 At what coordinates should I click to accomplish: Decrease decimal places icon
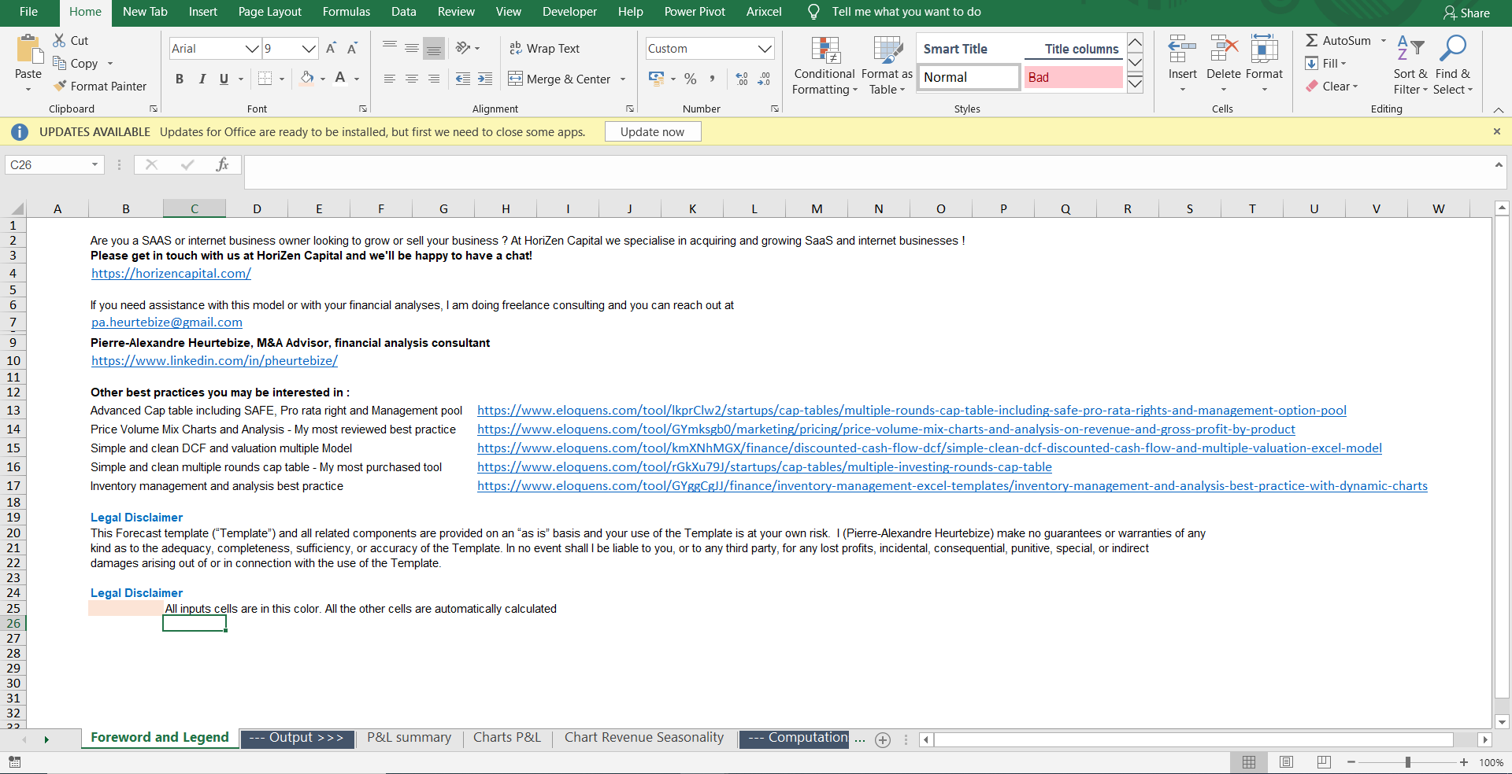(764, 79)
